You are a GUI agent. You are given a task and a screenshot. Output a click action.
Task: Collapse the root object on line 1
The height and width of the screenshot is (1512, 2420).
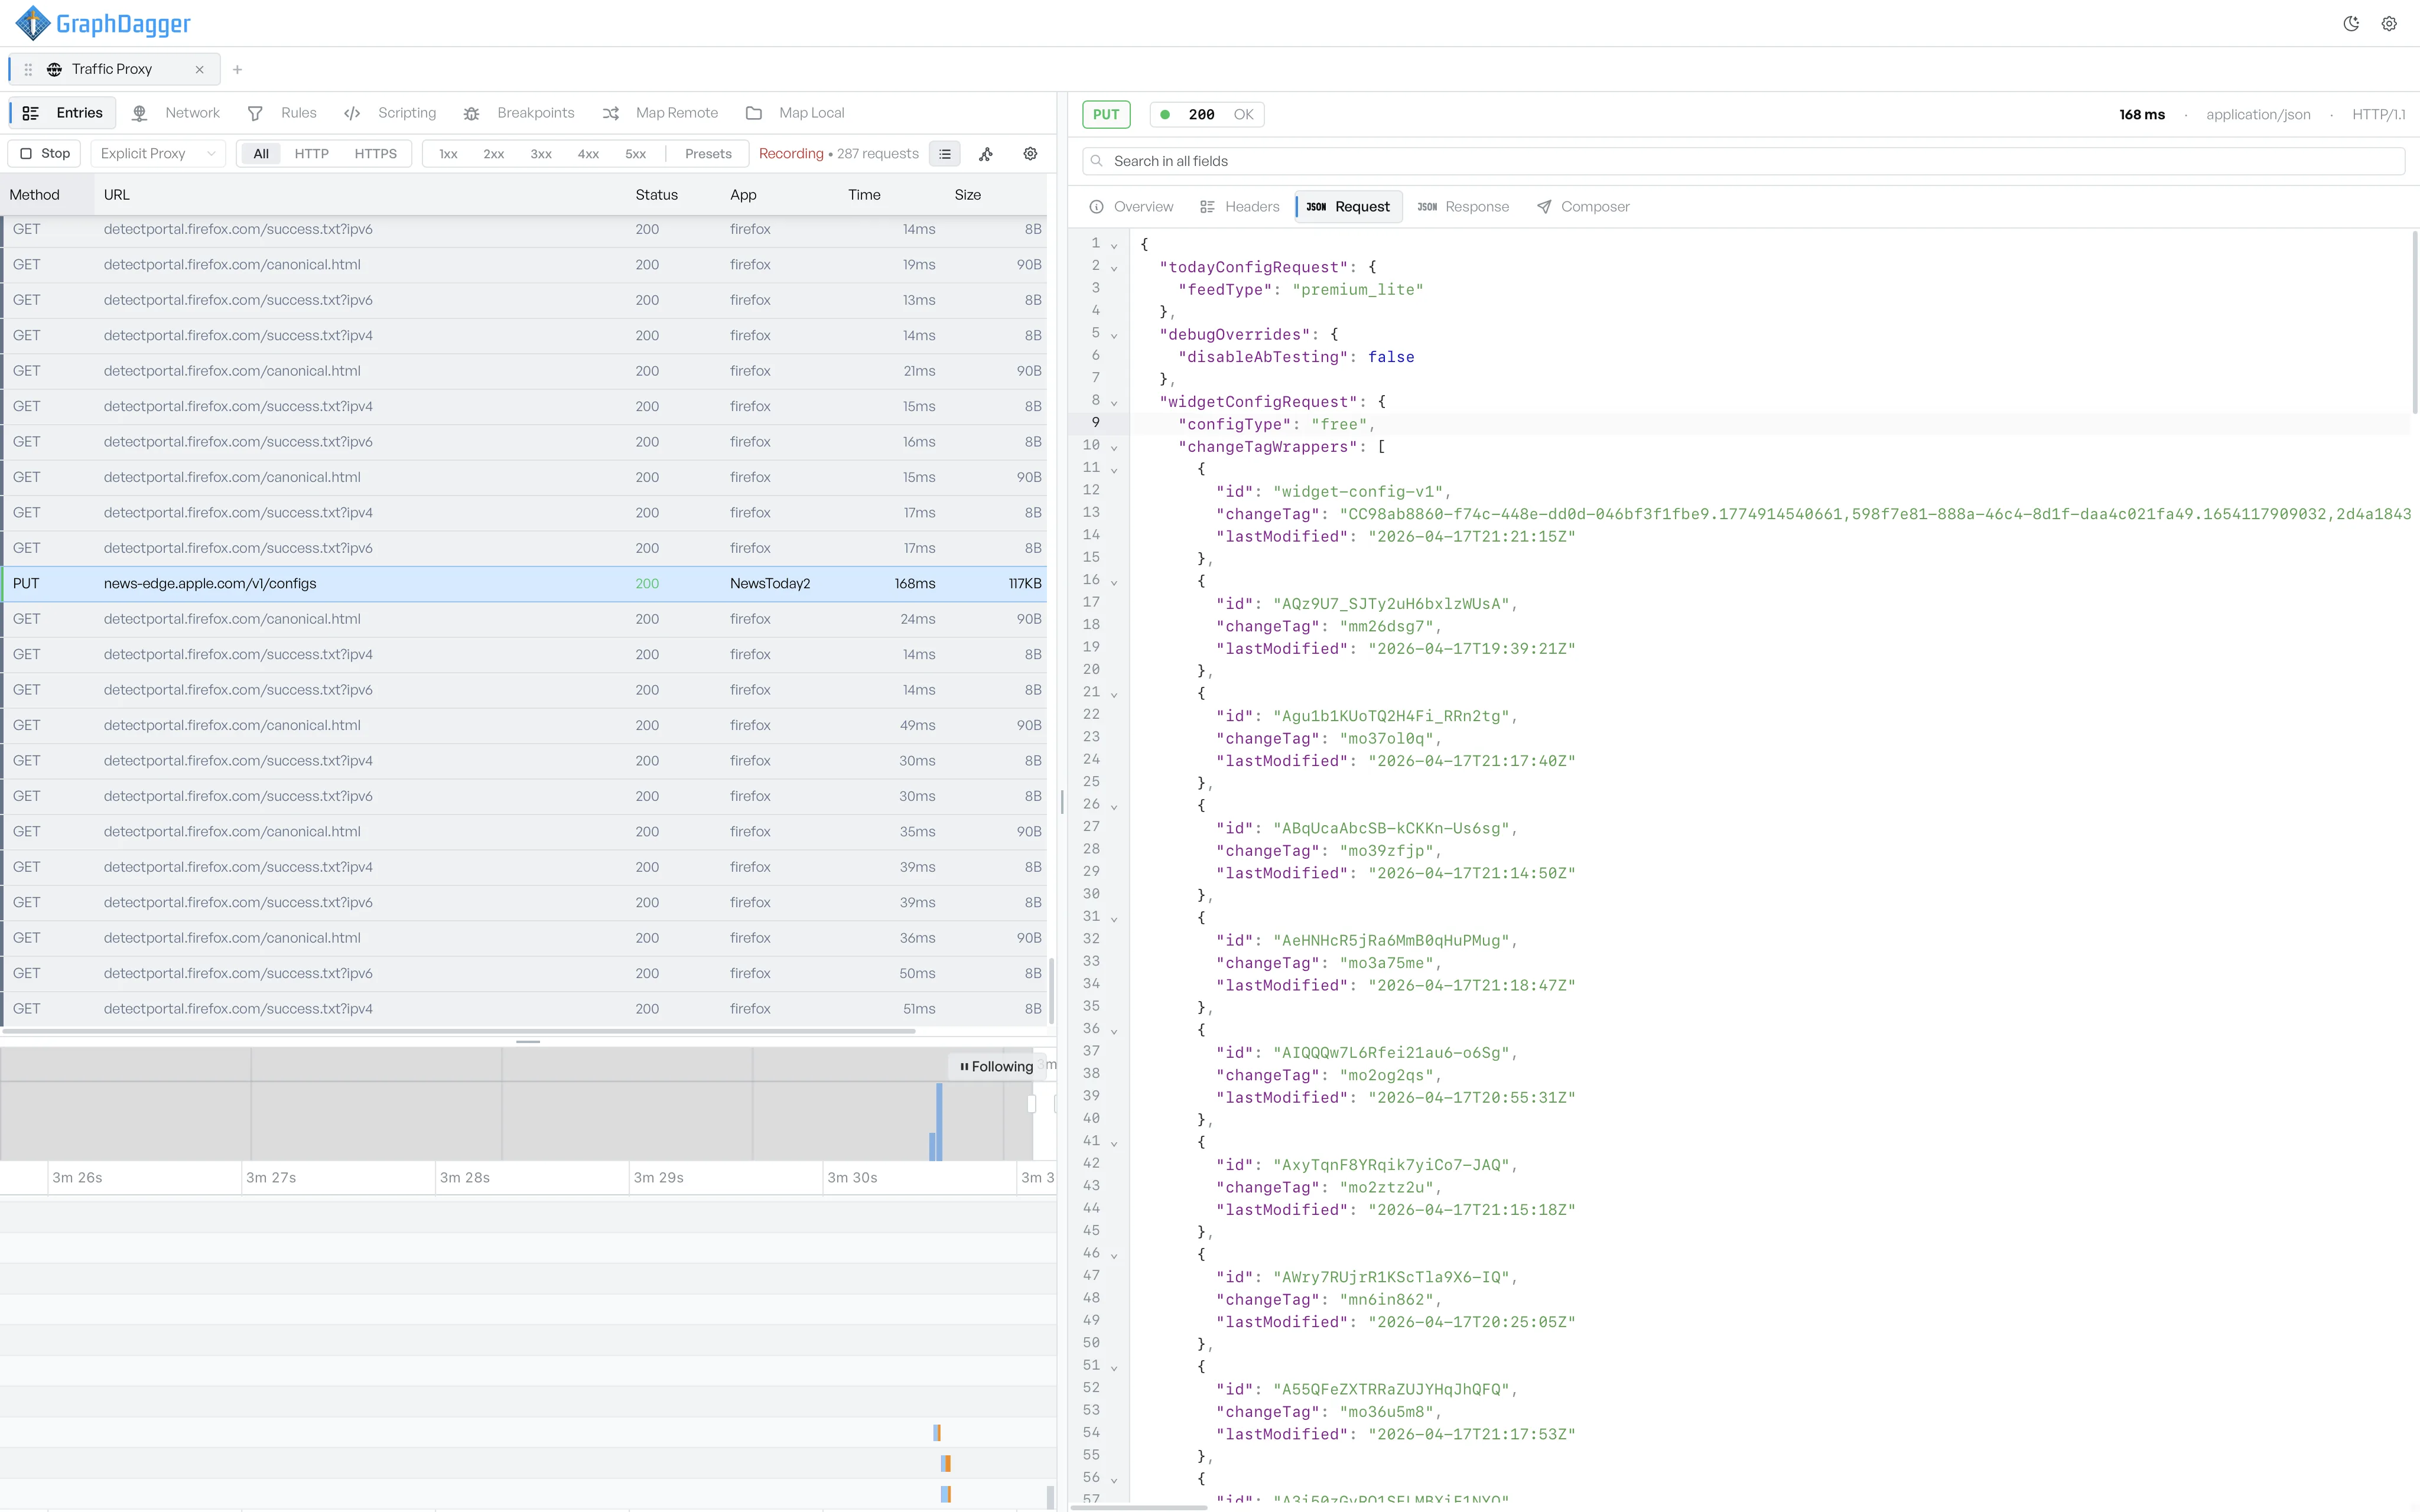(x=1113, y=246)
